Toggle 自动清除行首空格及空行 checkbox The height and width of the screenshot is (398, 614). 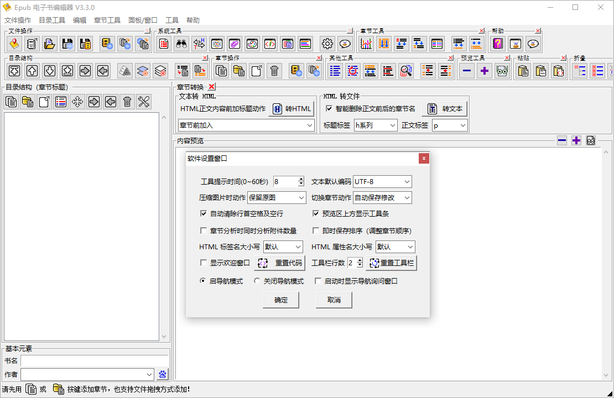[x=203, y=214]
